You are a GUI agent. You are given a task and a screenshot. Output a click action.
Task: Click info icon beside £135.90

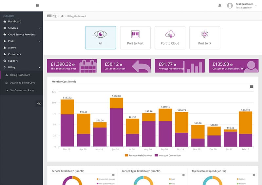tap(232, 65)
